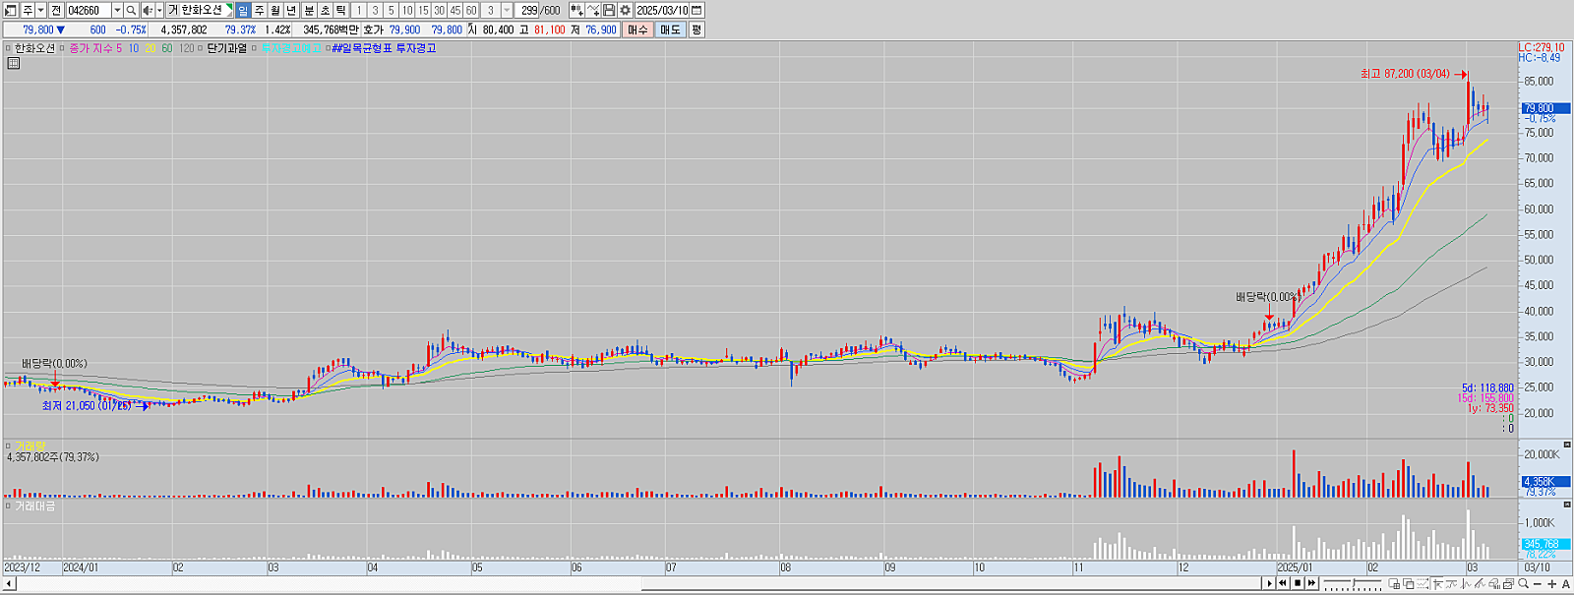The width and height of the screenshot is (1574, 595).
Task: Click the 매수 buy button
Action: click(x=637, y=30)
